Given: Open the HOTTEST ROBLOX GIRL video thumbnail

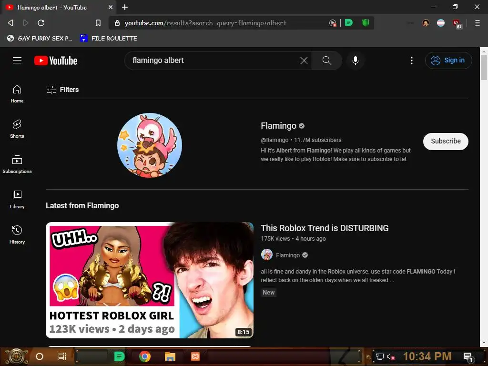Looking at the screenshot, I should pyautogui.click(x=150, y=280).
